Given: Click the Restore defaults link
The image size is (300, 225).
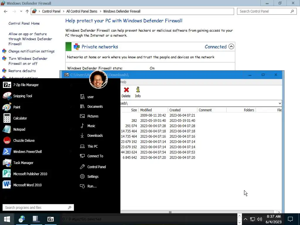Looking at the screenshot, I should point(22,71).
